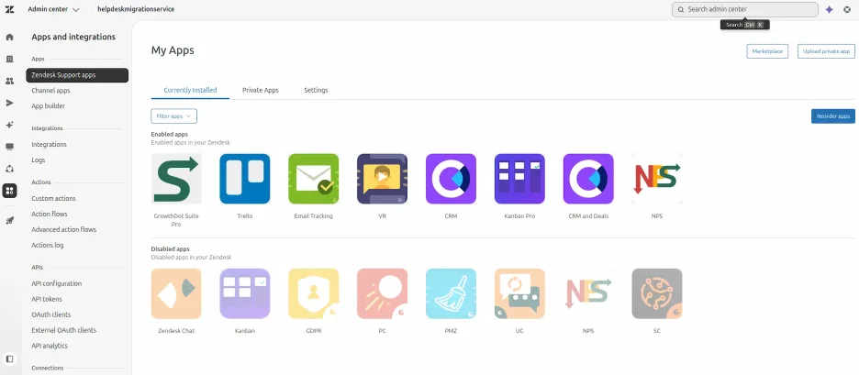This screenshot has height=375, width=859.
Task: Switch to Private Apps tab
Action: click(261, 91)
